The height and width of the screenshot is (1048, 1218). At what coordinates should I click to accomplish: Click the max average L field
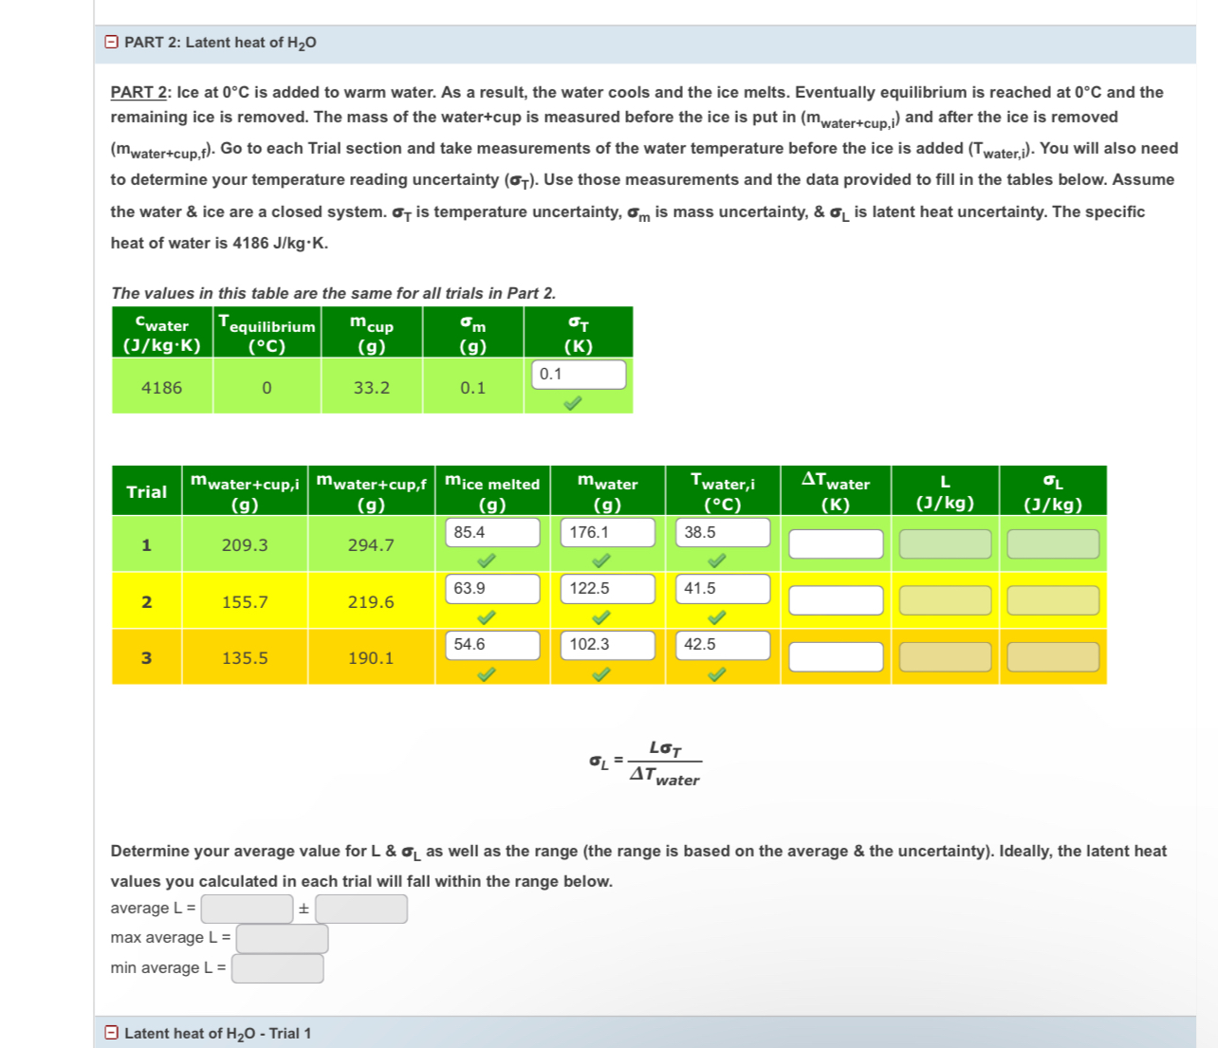283,939
